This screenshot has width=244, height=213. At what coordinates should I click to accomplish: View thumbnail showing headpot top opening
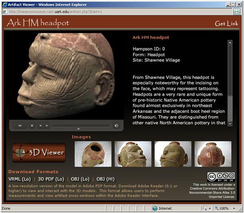pos(93,154)
